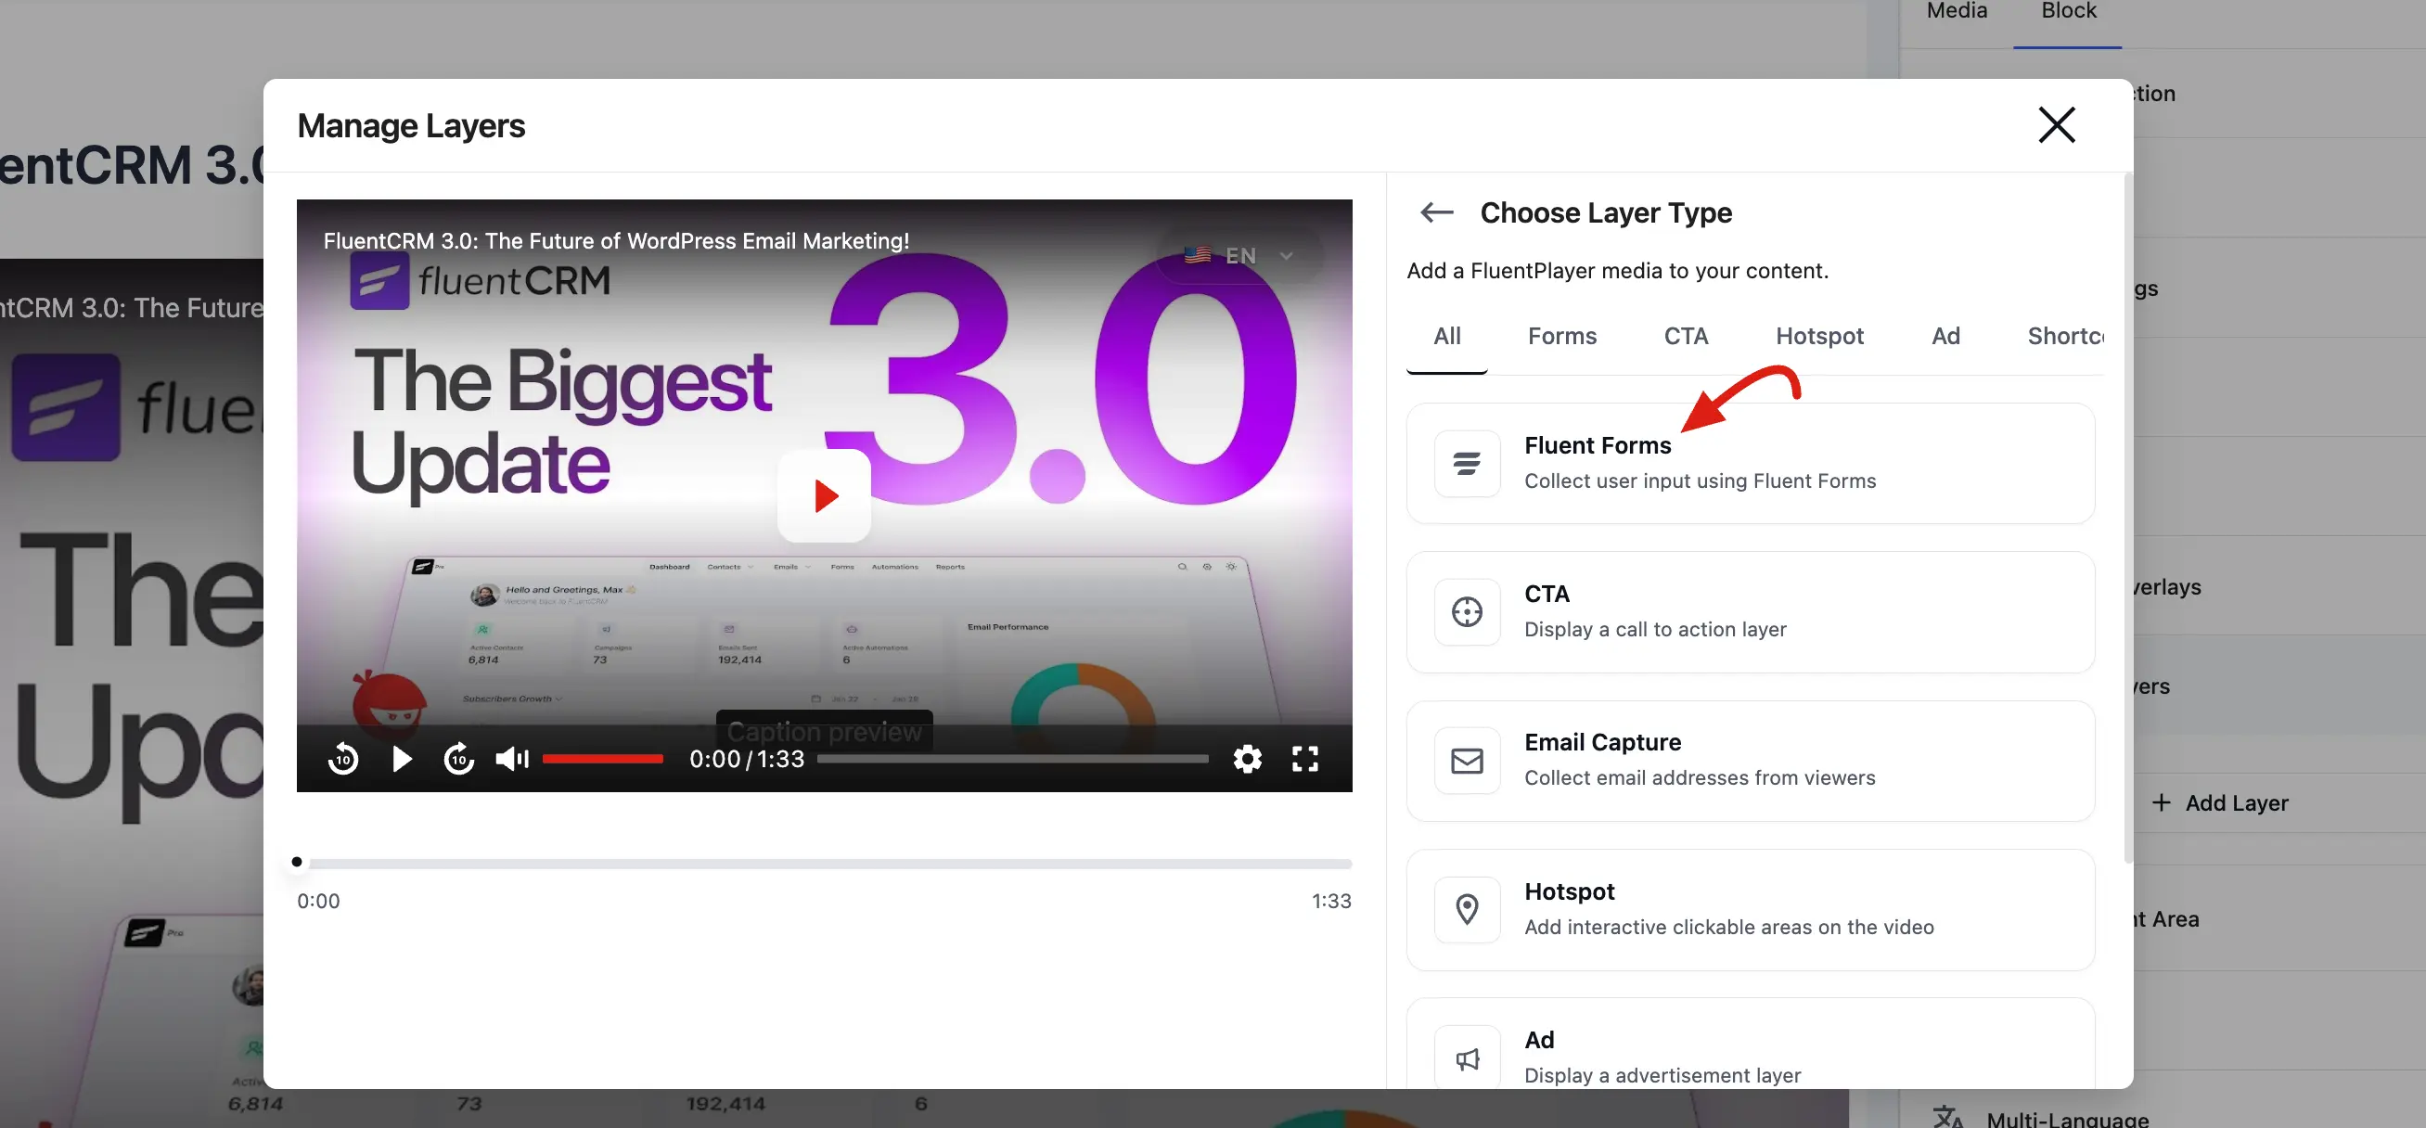Close the Manage Layers dialog
Screen dimensions: 2426x1128
click(2056, 124)
